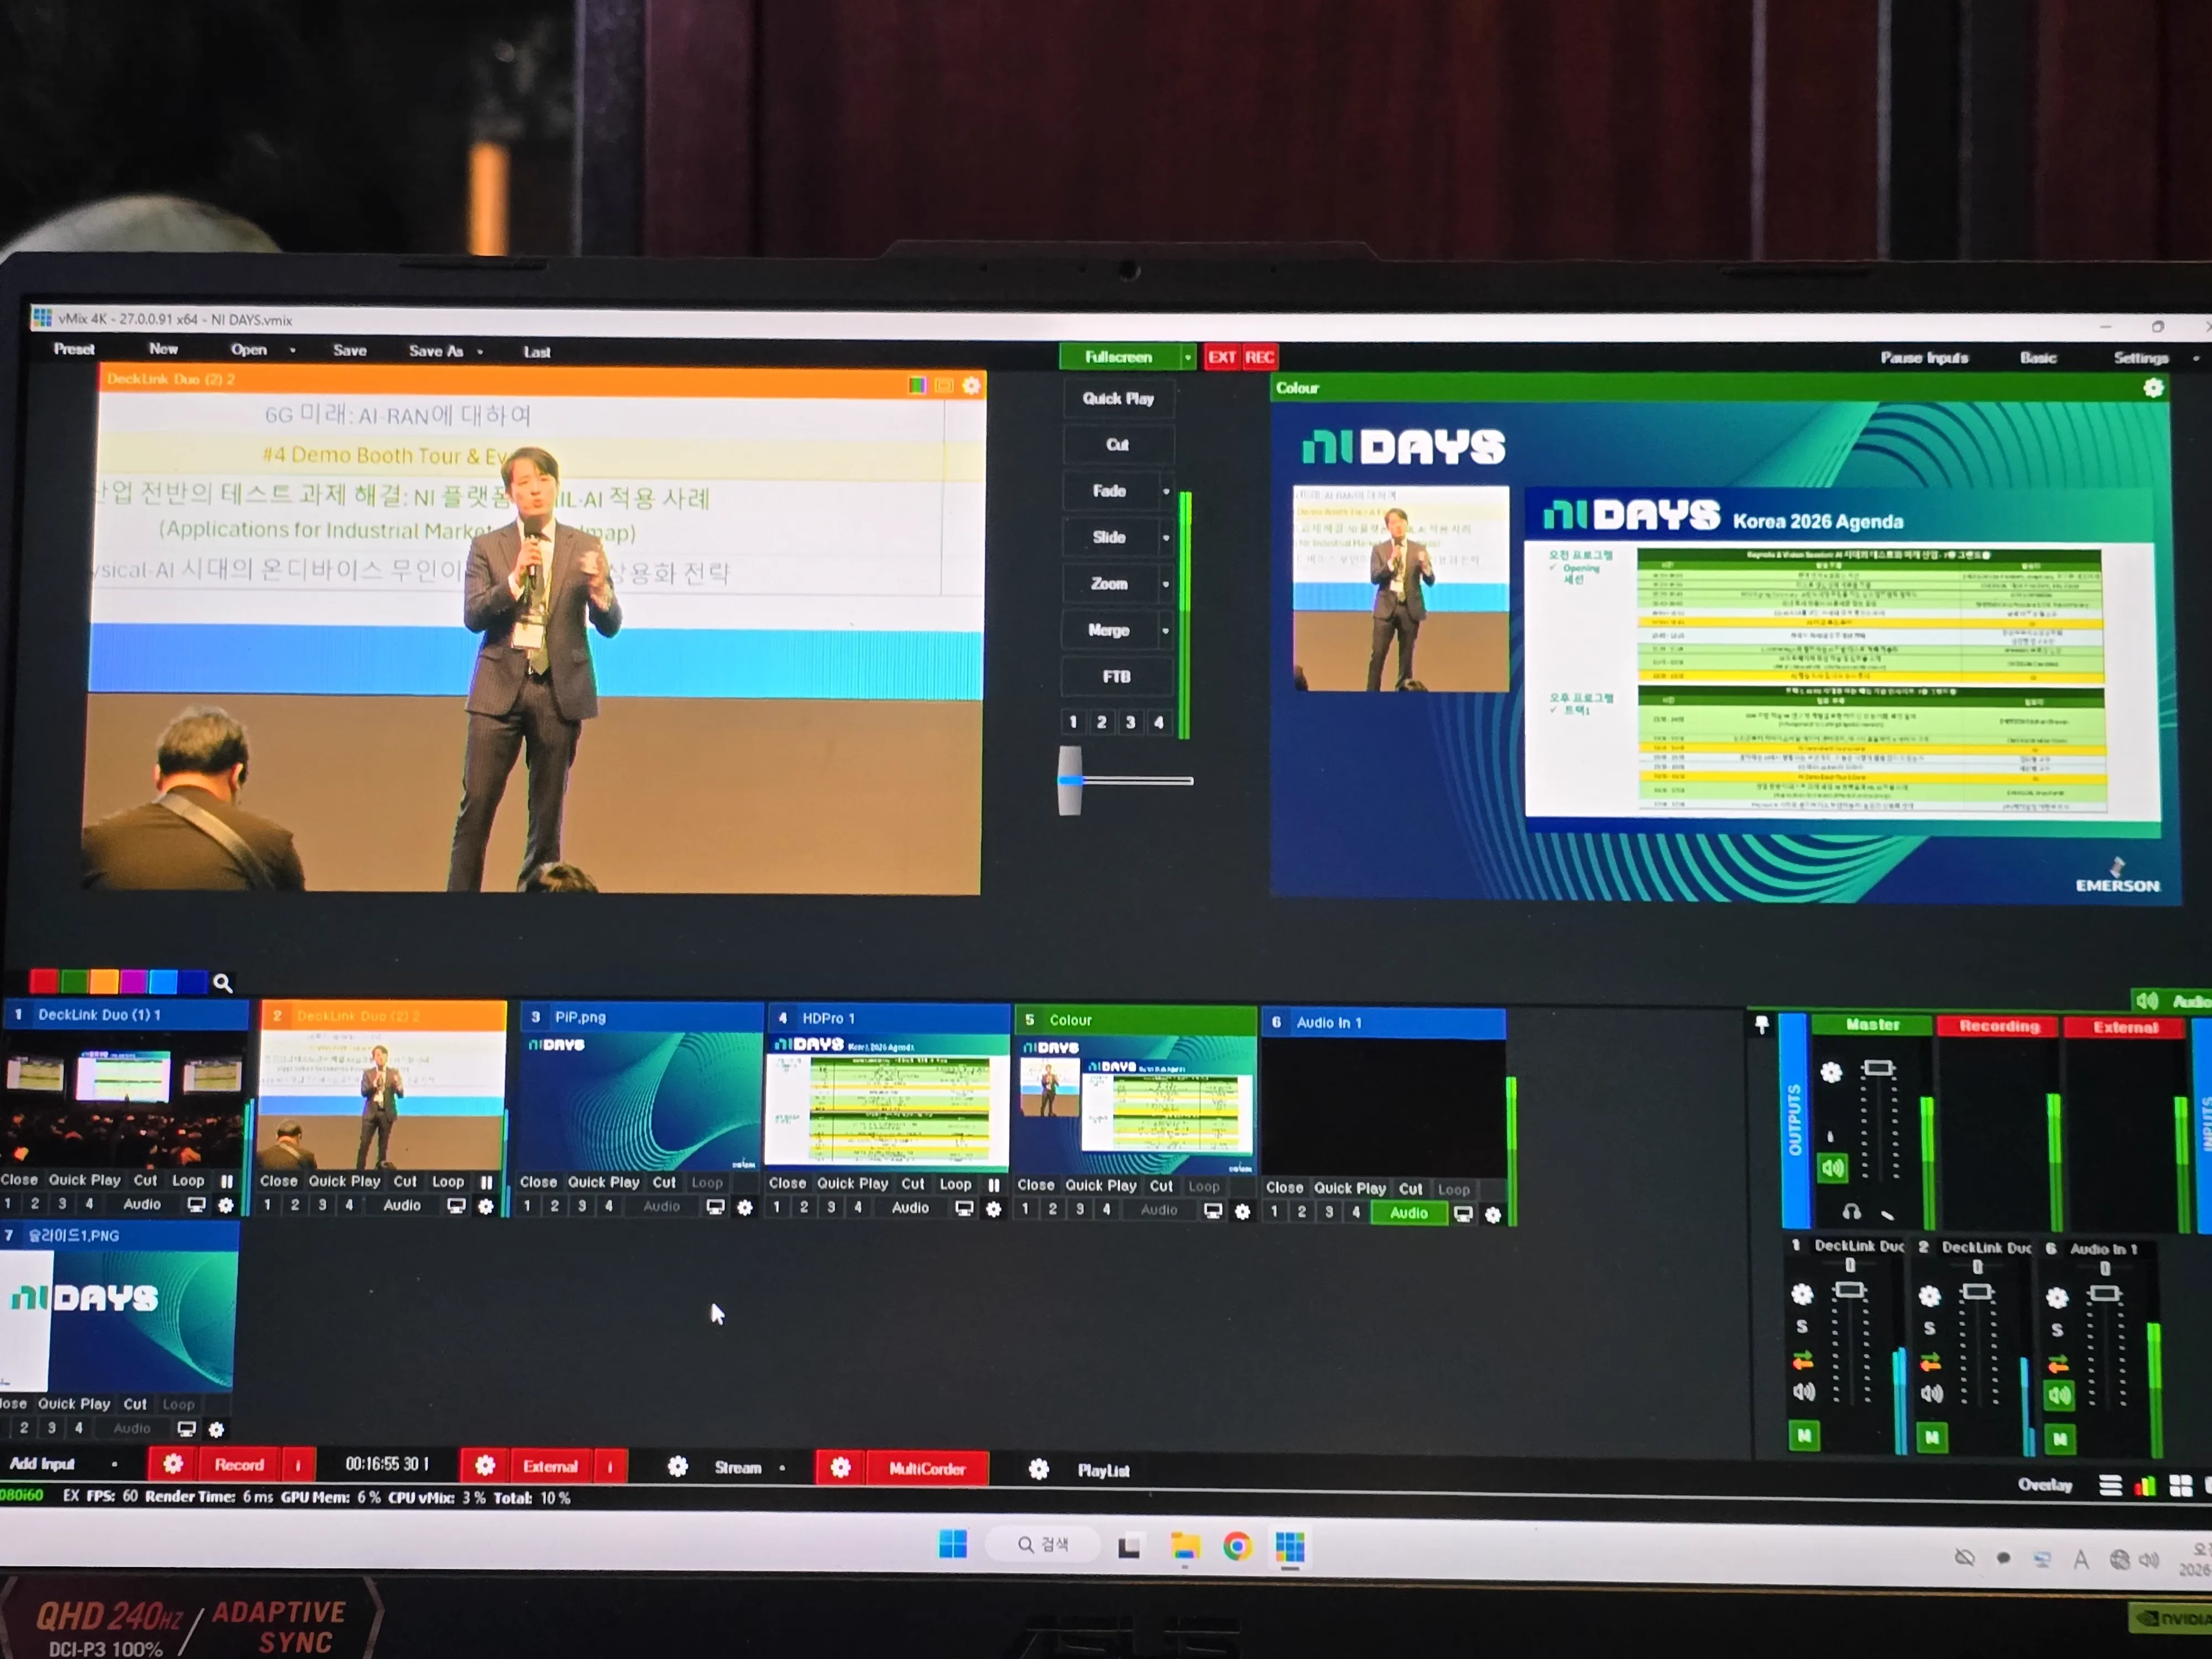Click MultiCorder settings gear icon
2212x1659 pixels.
point(840,1467)
